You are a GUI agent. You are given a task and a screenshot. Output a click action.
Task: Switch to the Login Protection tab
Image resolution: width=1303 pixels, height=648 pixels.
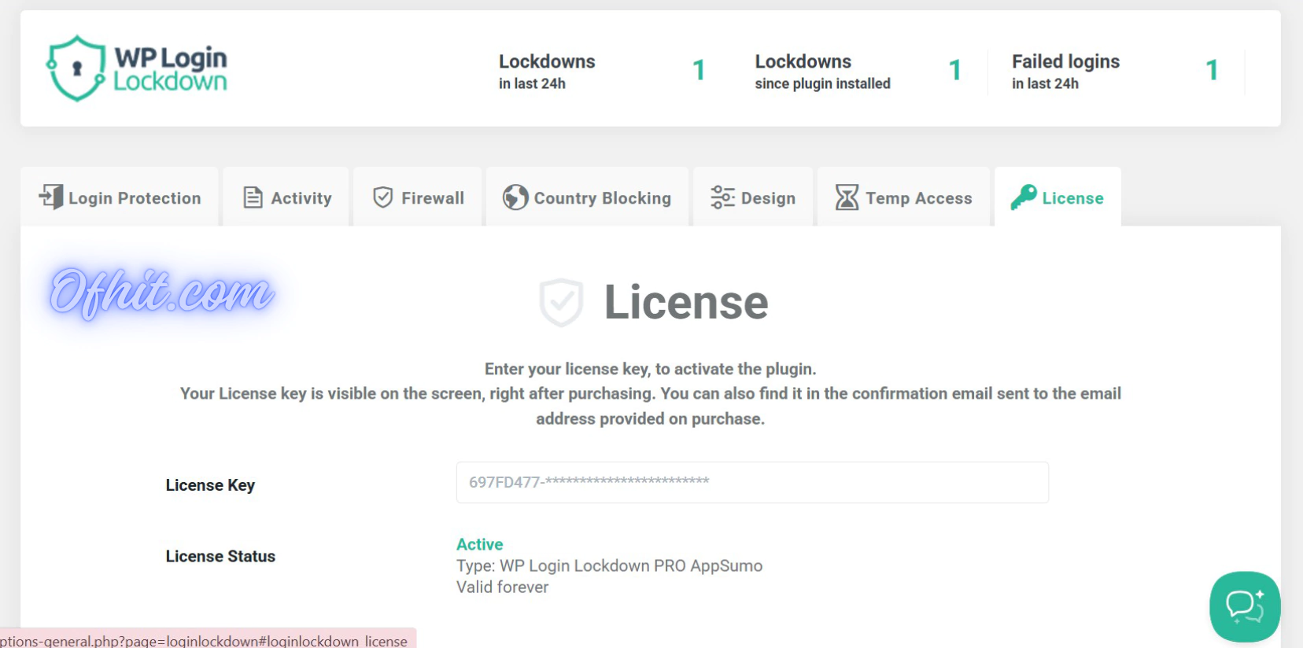(135, 198)
